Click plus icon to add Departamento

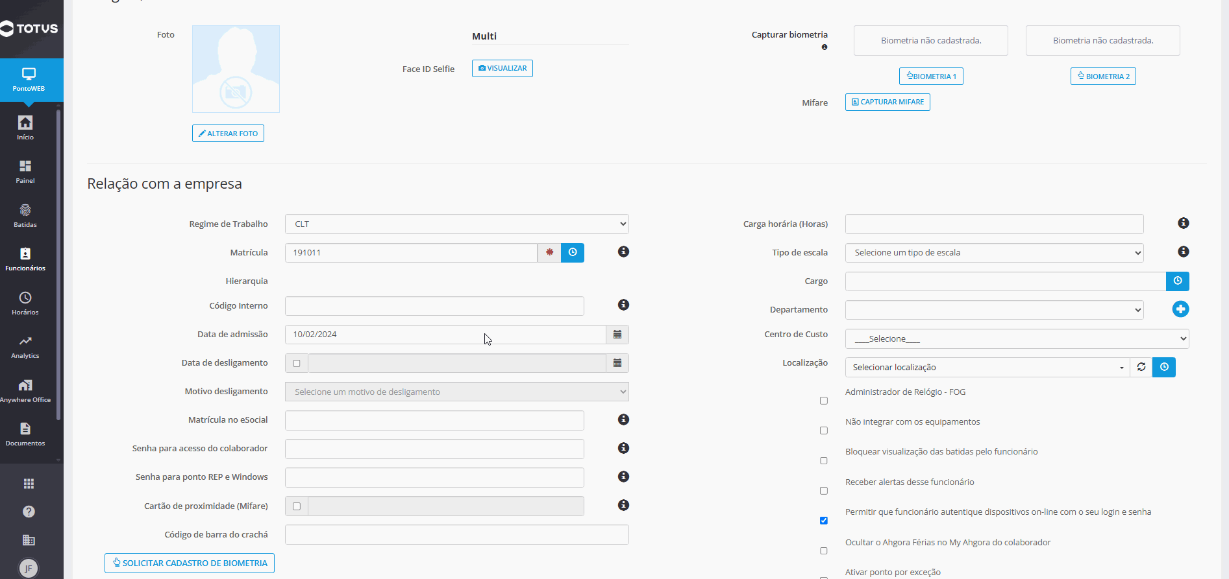(1180, 309)
